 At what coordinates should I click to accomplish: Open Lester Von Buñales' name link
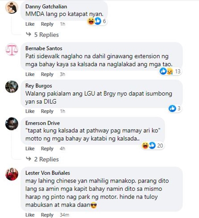click(x=48, y=173)
